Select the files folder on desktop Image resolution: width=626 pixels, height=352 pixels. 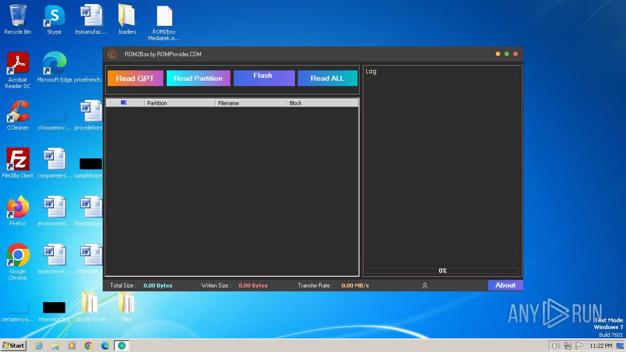click(127, 307)
